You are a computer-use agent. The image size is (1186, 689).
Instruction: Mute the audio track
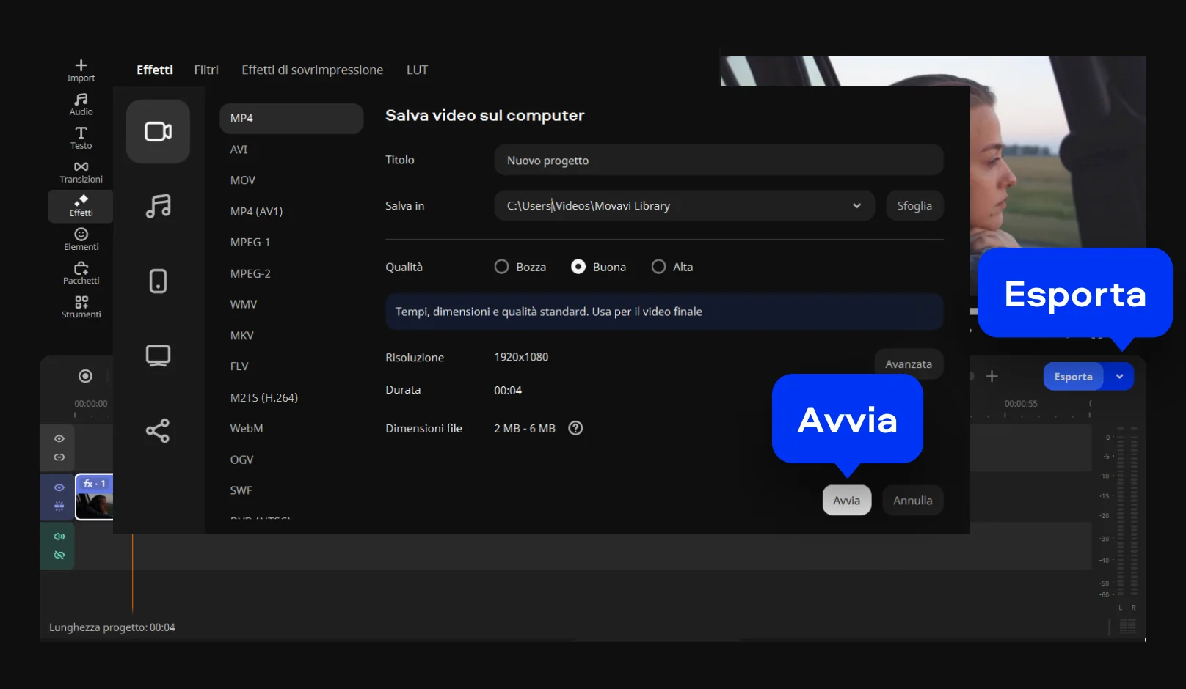point(59,537)
